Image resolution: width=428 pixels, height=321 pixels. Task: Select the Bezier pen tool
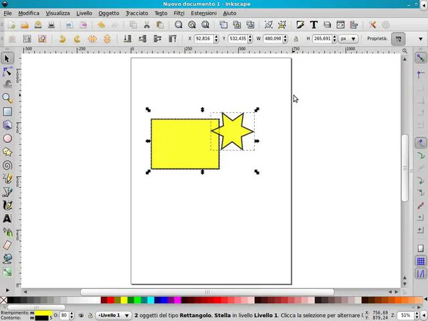pos(7,192)
